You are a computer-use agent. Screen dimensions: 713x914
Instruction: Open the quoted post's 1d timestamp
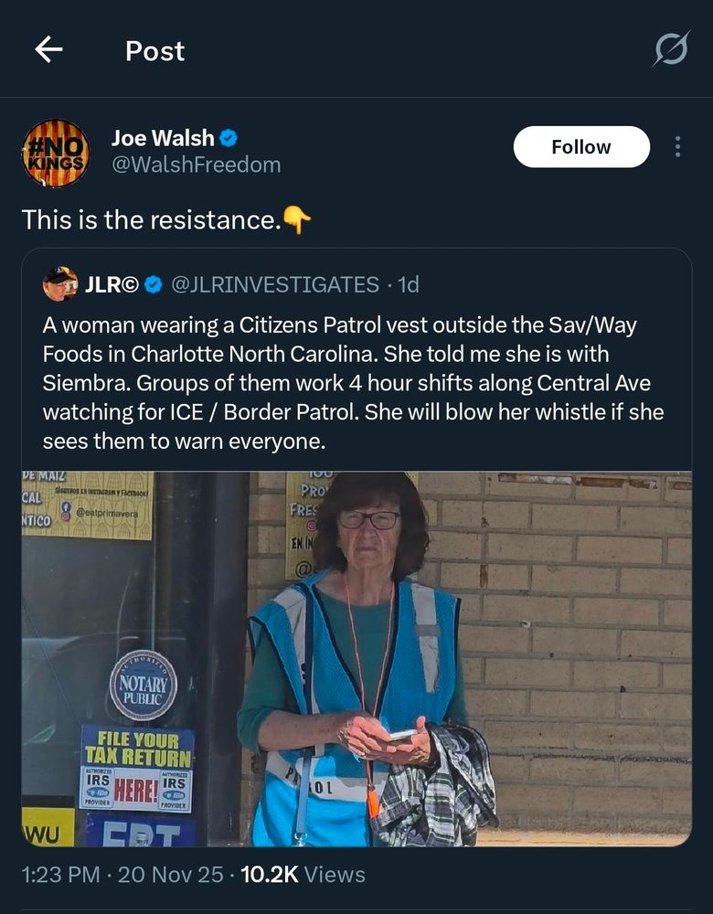(408, 284)
